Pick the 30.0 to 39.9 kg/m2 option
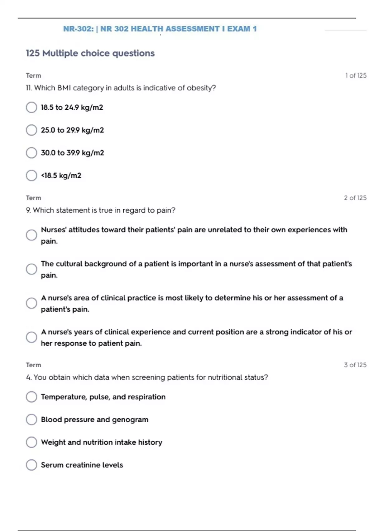Image resolution: width=374 pixels, height=531 pixels. tap(31, 153)
